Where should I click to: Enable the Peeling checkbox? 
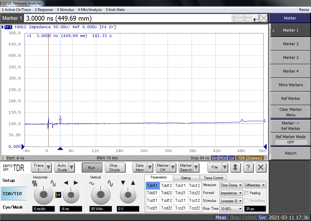click(x=246, y=193)
